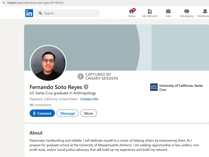
Task: Click the headline 'UC Santa Cruz graduate in Anthropology'
Action: click(x=63, y=93)
